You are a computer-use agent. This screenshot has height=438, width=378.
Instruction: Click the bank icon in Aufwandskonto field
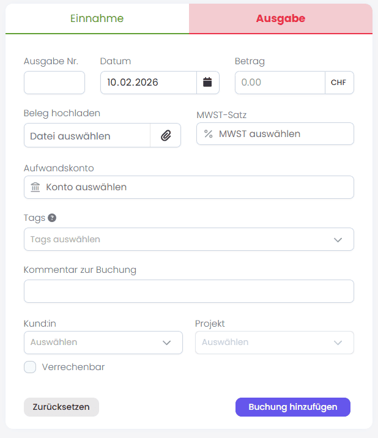pos(35,187)
